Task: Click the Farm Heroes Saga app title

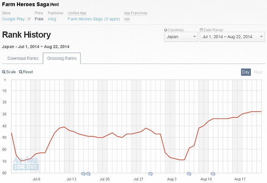Action: pos(25,4)
